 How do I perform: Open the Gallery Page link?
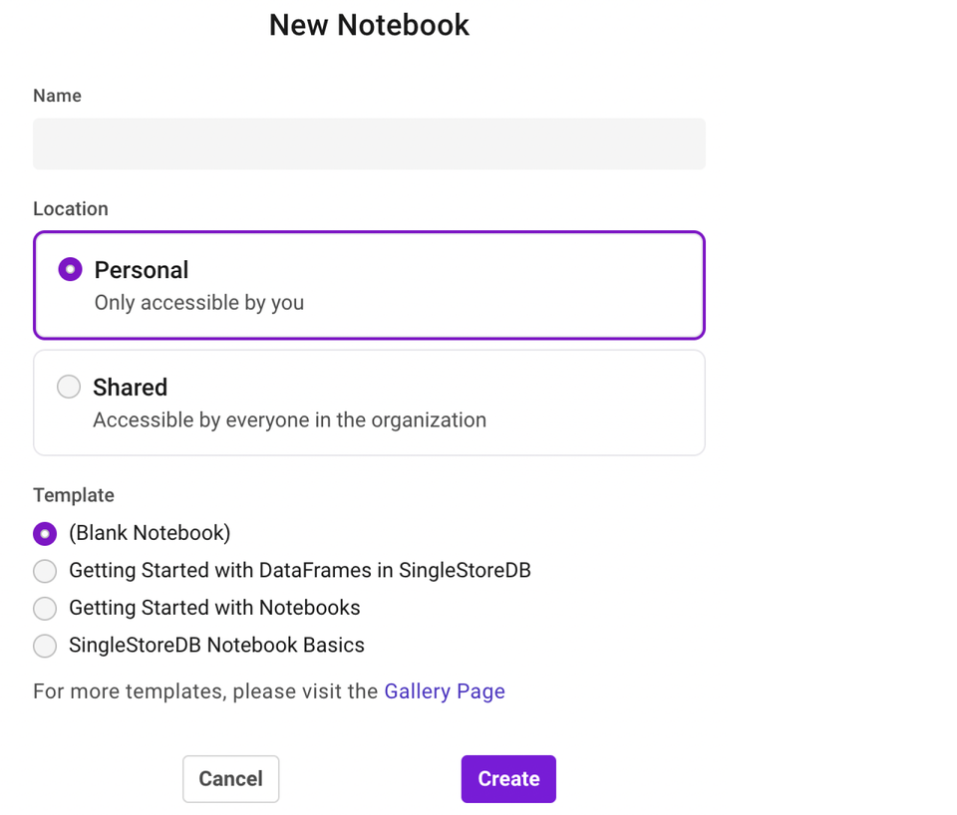(x=445, y=691)
